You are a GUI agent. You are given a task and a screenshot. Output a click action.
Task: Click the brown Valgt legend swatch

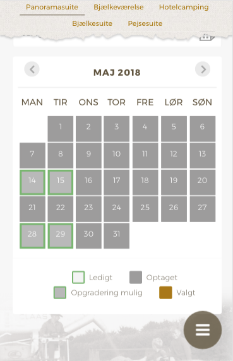(165, 293)
